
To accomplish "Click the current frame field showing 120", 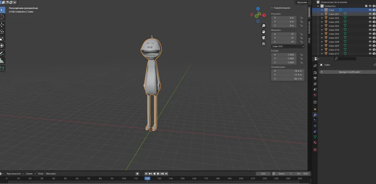I will point(263,174).
